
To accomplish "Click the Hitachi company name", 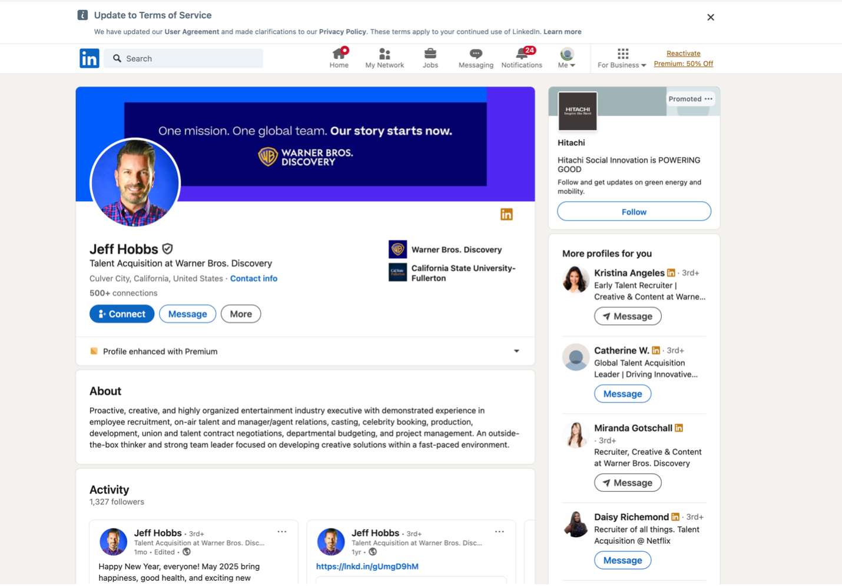I will point(571,142).
